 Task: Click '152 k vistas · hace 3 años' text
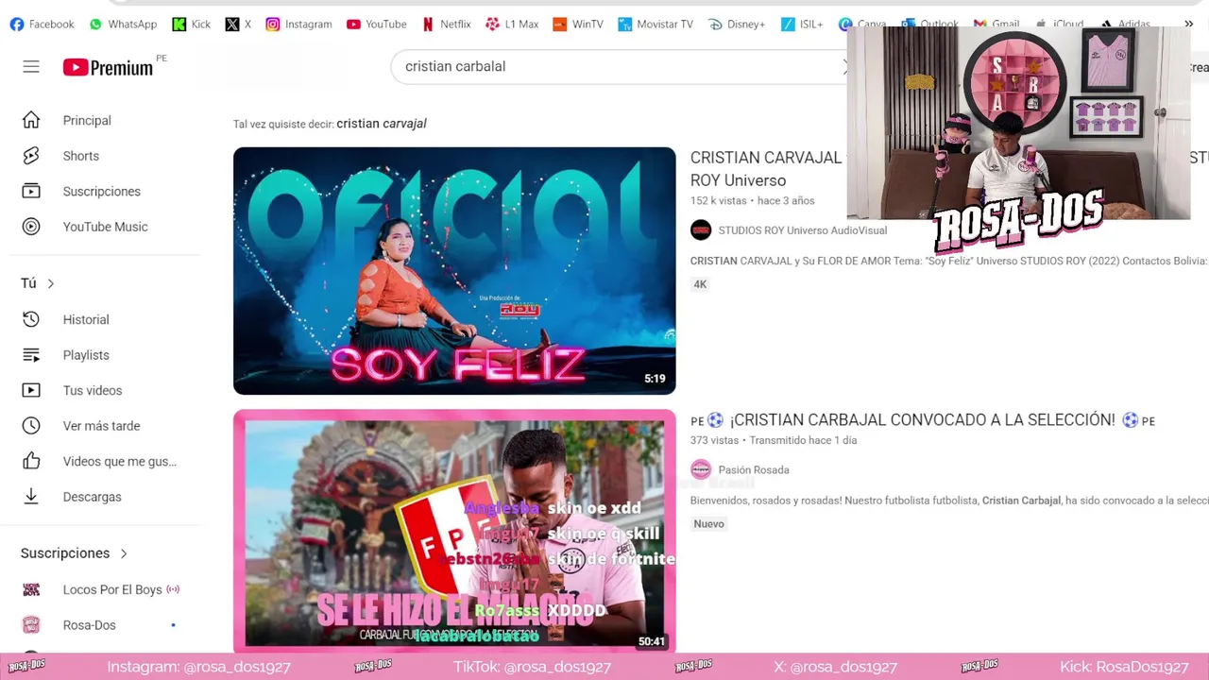click(753, 201)
